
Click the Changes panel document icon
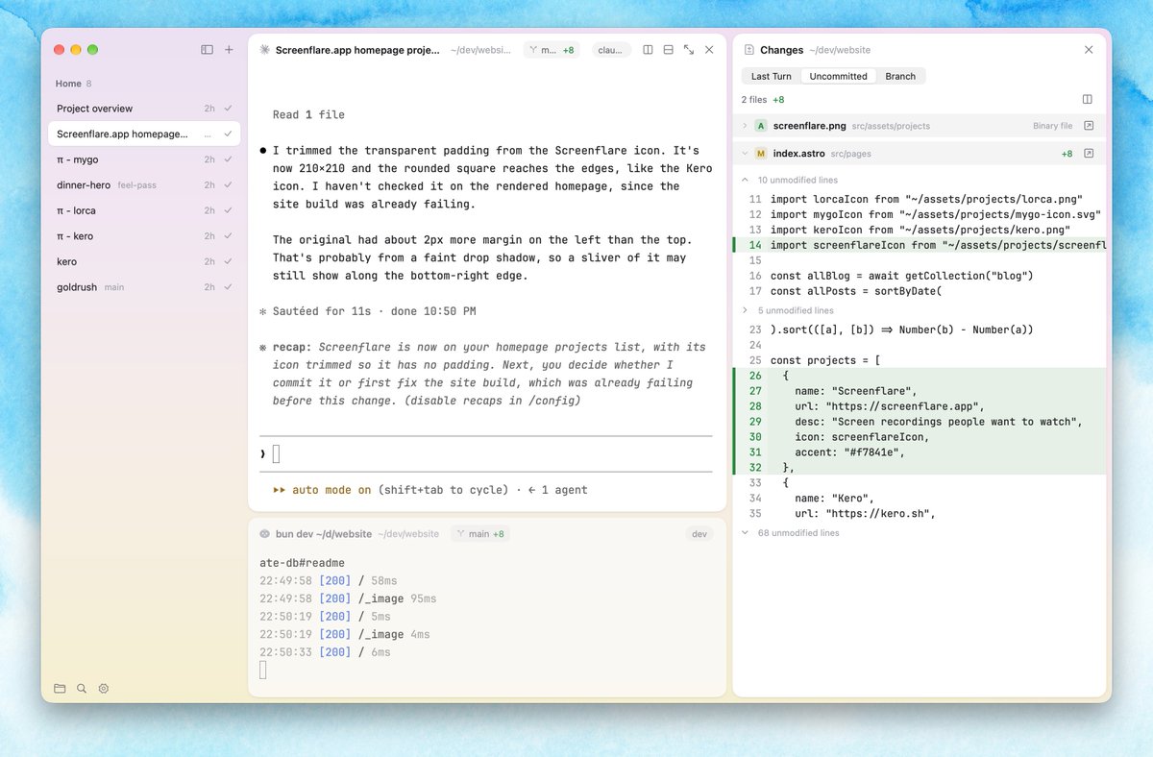(749, 50)
